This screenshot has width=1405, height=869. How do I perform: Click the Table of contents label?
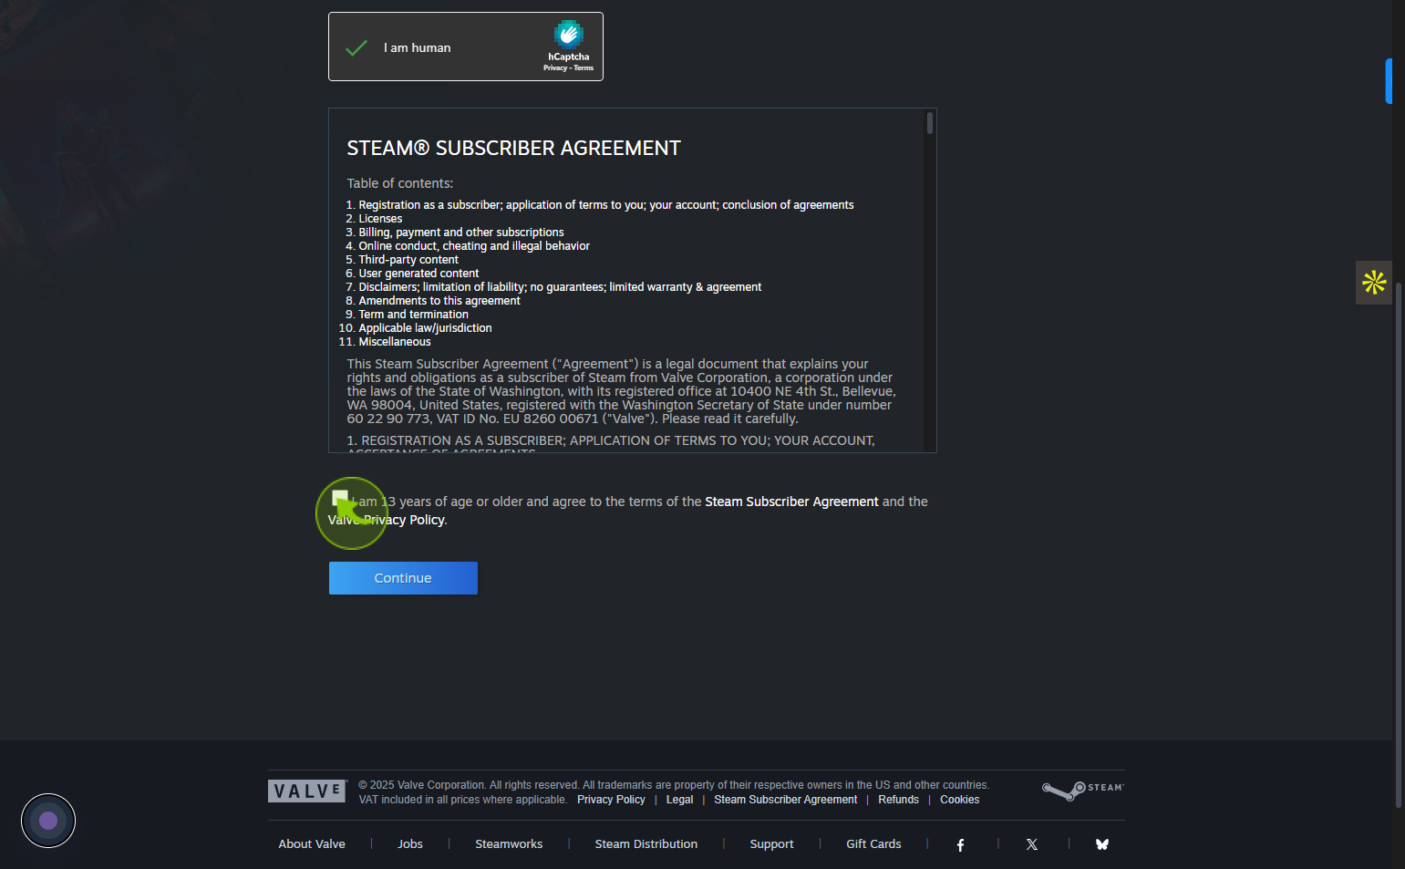(x=399, y=183)
